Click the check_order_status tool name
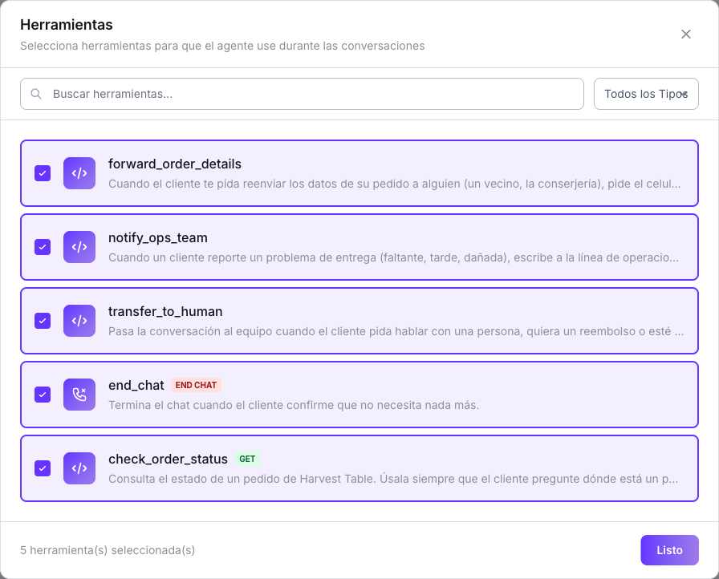 pyautogui.click(x=168, y=459)
